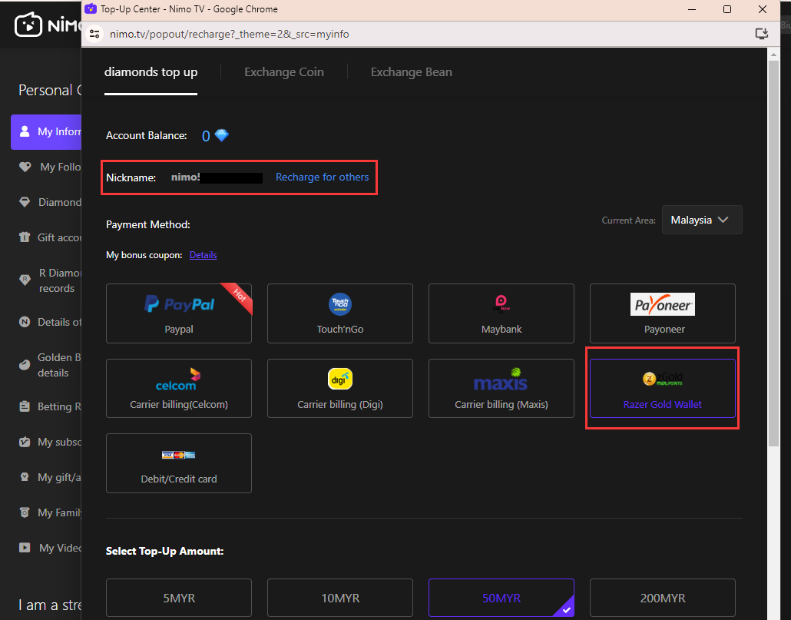Click the vertical scrollbar thumb

773,254
